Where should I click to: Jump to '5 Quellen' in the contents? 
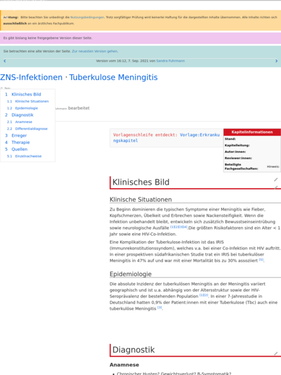[x=16, y=149]
